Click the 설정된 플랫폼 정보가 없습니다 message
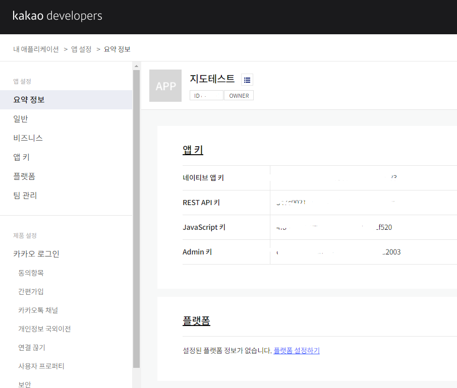This screenshot has width=457, height=388. (227, 350)
